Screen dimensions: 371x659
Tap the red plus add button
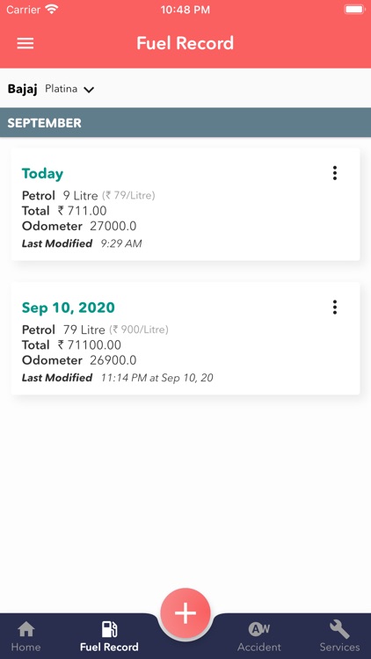(x=185, y=612)
